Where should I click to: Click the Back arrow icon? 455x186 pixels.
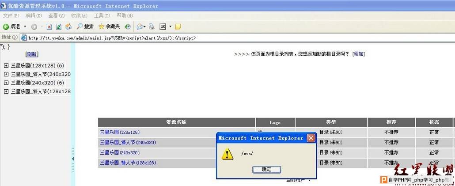click(x=6, y=27)
